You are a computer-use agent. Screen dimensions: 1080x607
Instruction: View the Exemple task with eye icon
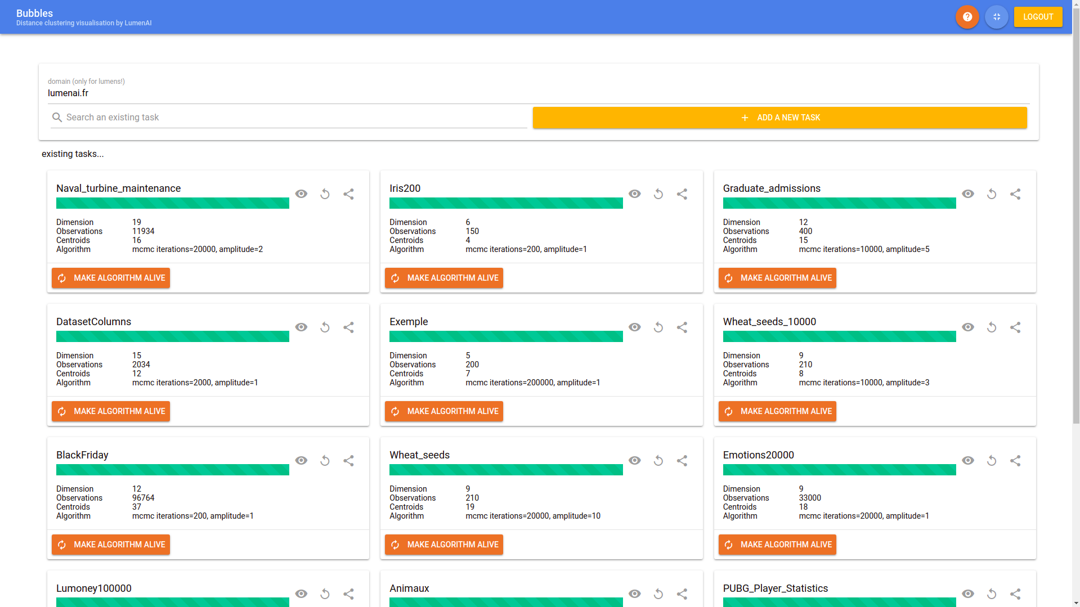[634, 327]
